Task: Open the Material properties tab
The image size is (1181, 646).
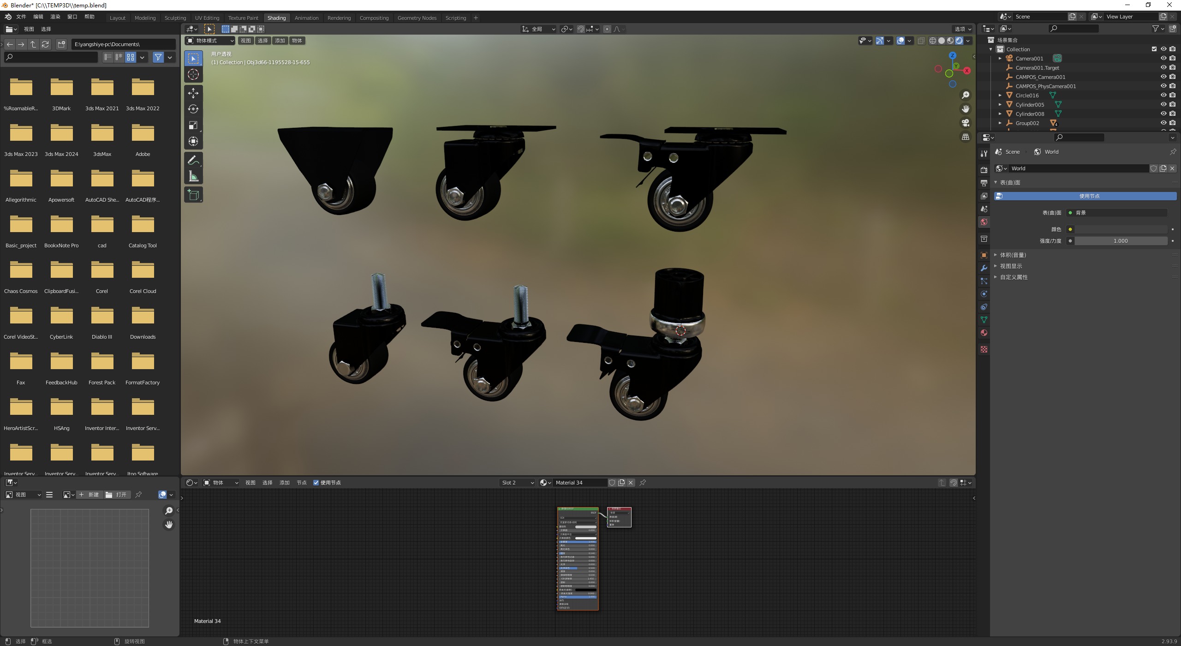Action: point(984,333)
